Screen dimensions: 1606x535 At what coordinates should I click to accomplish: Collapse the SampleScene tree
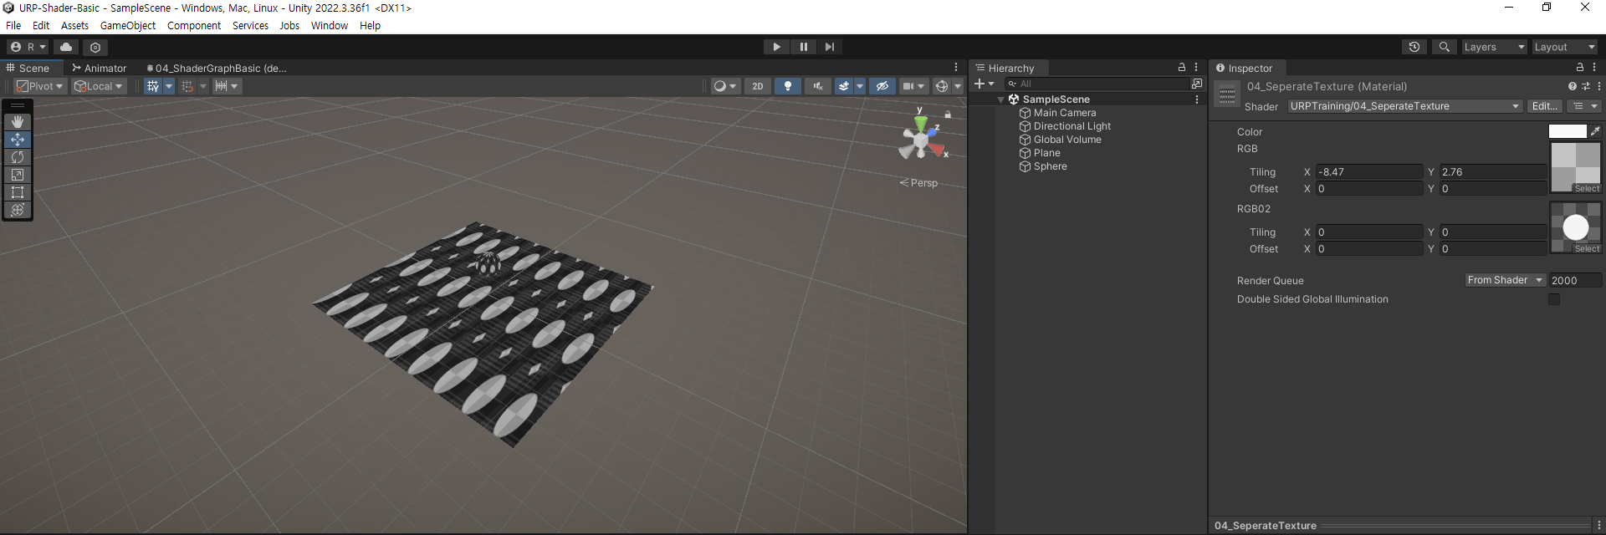pyautogui.click(x=1000, y=99)
